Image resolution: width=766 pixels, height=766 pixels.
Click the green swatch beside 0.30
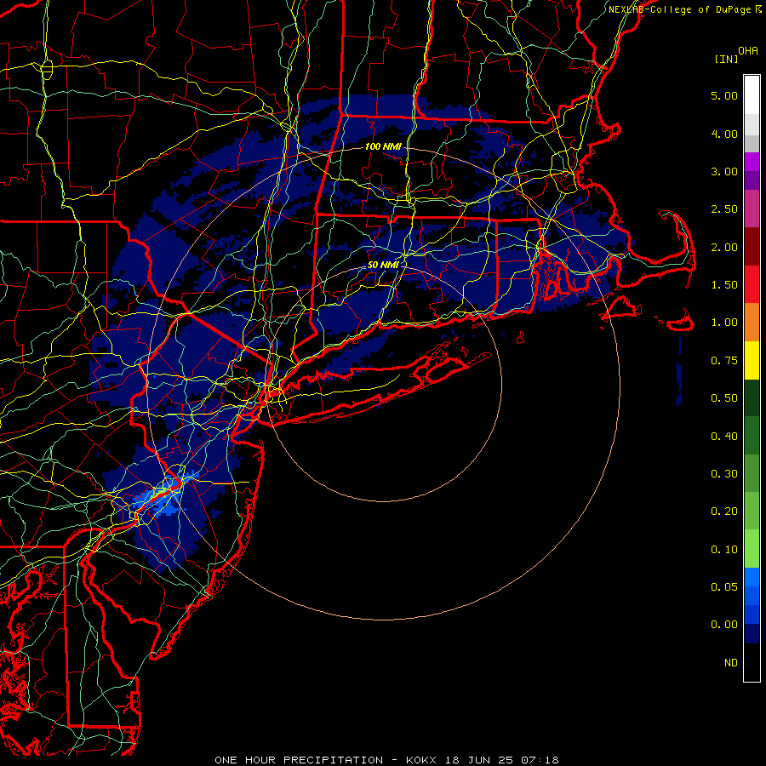coord(752,473)
